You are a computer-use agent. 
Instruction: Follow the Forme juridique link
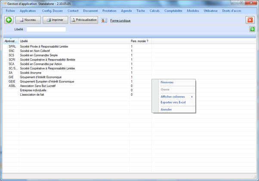click(120, 21)
